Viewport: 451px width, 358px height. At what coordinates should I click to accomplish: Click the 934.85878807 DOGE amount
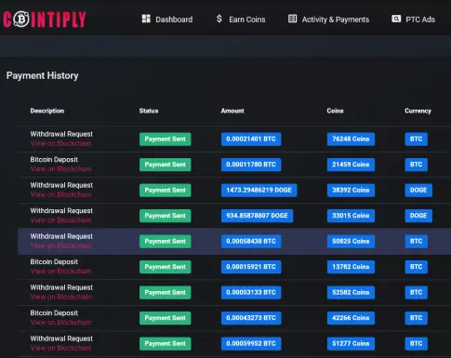point(257,216)
